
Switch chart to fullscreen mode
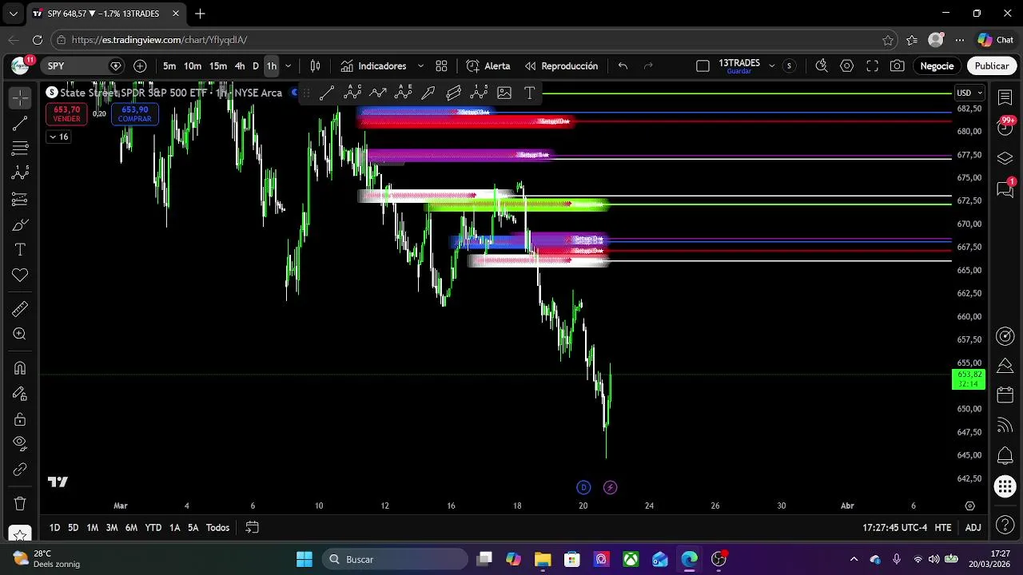(x=873, y=66)
